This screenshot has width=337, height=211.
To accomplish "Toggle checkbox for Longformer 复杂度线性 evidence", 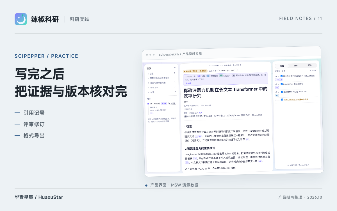I will tap(282, 84).
